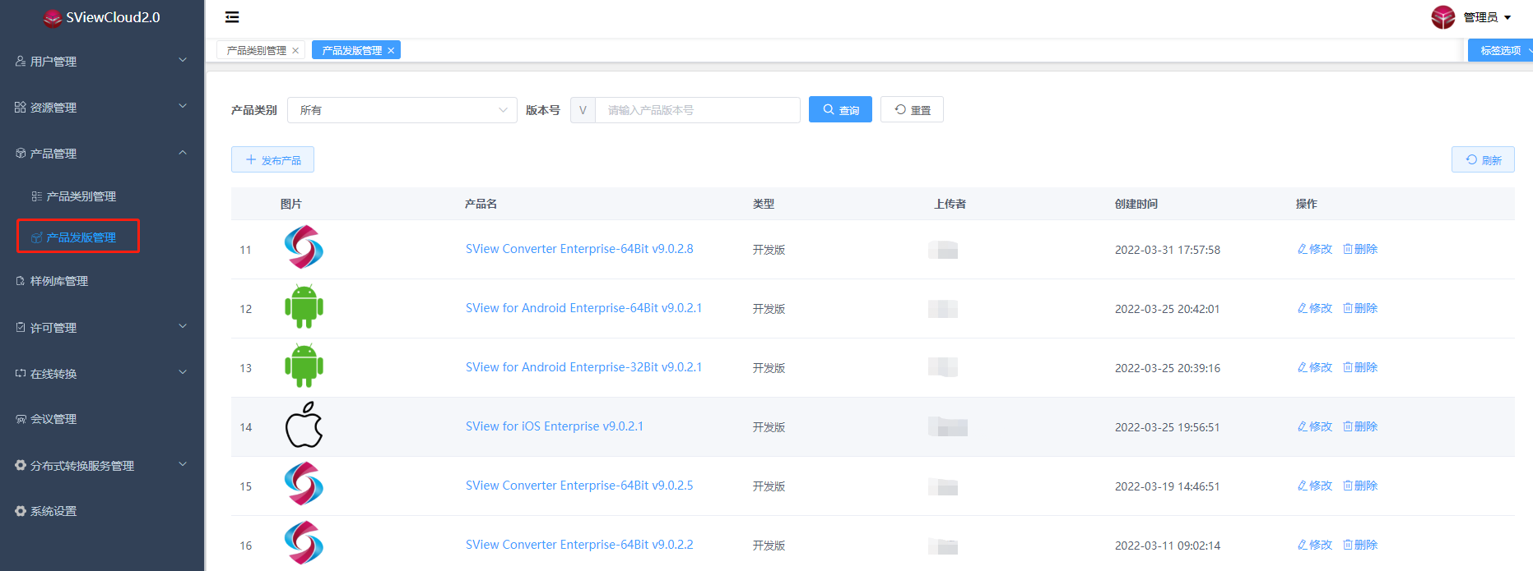Viewport: 1533px width, 571px height.
Task: Switch to the 产品类别管理 tab
Action: pyautogui.click(x=256, y=50)
